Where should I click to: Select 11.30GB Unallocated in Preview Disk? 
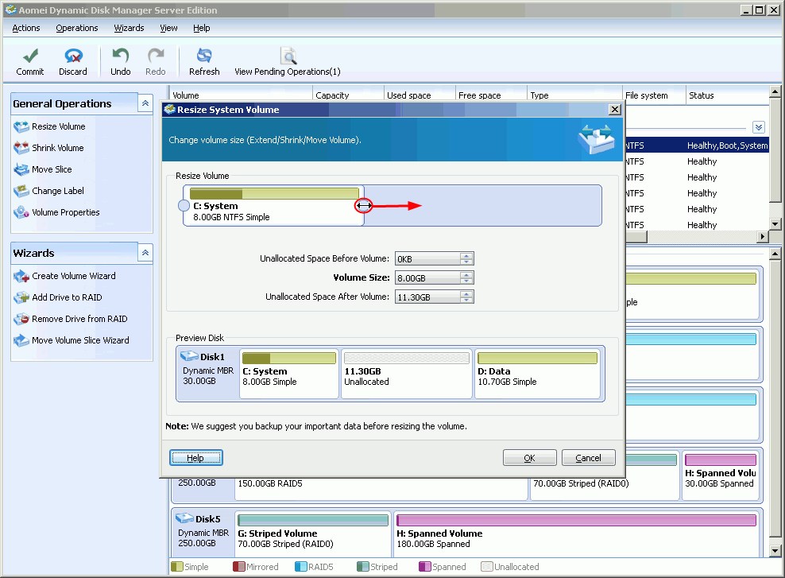click(x=407, y=374)
